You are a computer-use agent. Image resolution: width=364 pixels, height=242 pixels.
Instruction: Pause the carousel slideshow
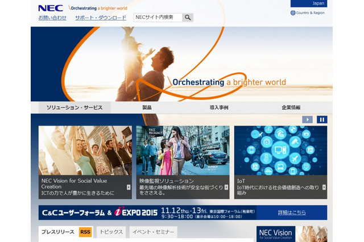(x=322, y=120)
